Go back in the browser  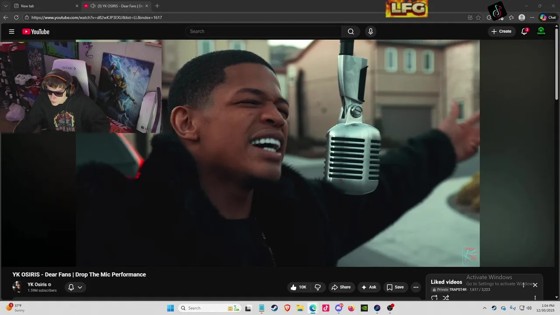coord(5,17)
